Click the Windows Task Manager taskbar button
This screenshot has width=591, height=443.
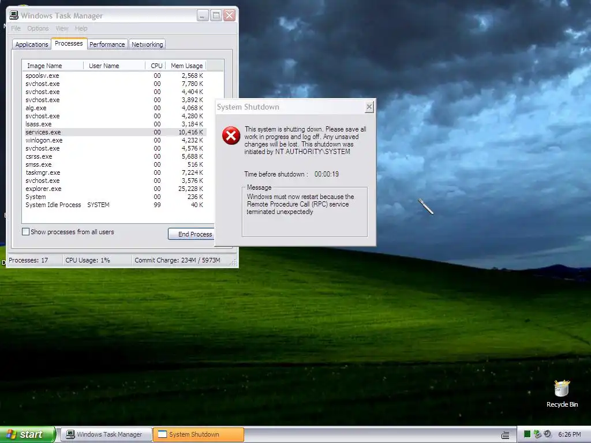(x=107, y=434)
